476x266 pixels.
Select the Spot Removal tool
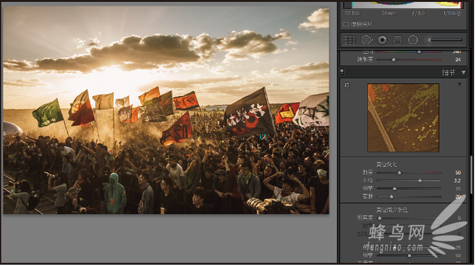pyautogui.click(x=367, y=40)
